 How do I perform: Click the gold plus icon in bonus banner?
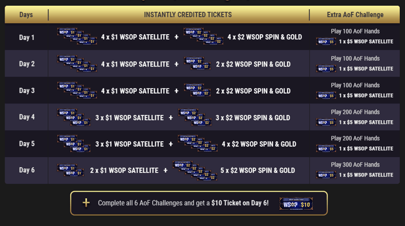pyautogui.click(x=86, y=203)
